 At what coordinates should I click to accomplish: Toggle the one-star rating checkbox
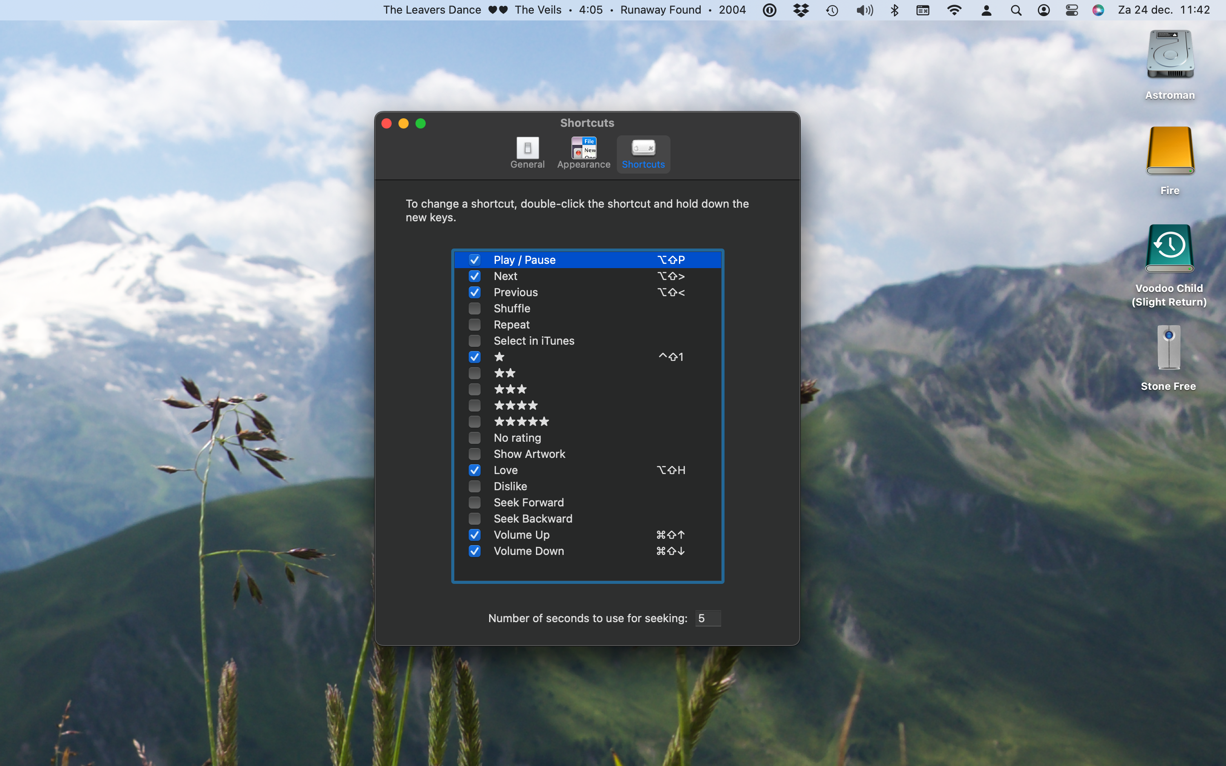474,357
